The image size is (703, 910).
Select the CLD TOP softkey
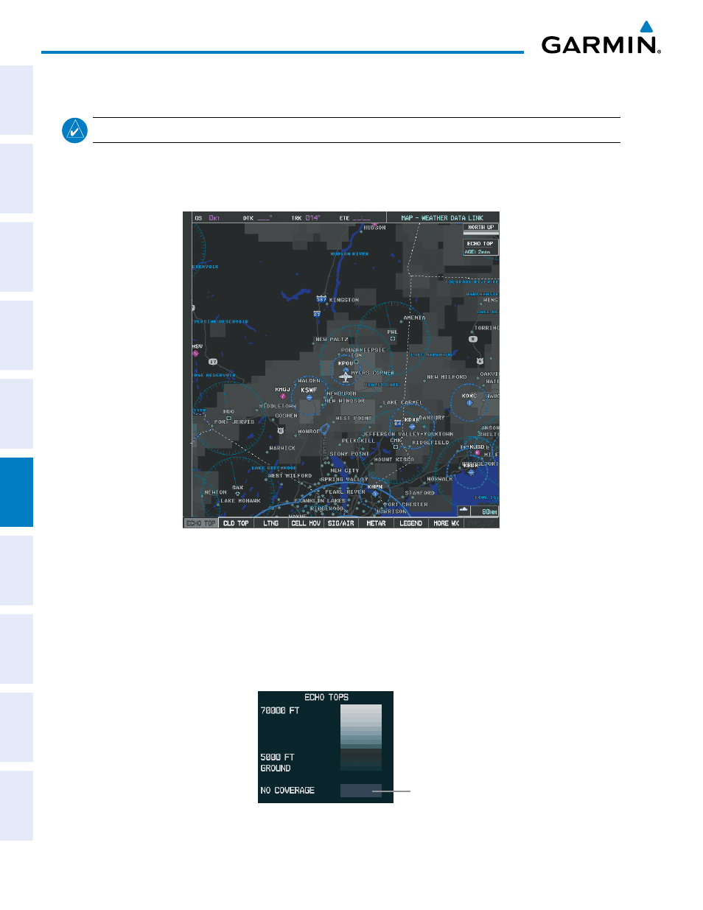click(236, 523)
